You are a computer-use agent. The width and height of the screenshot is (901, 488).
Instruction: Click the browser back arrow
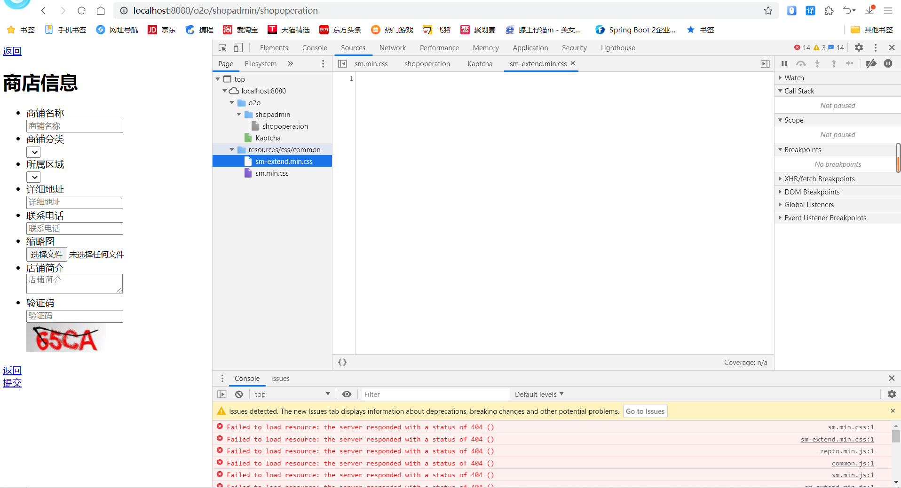44,10
